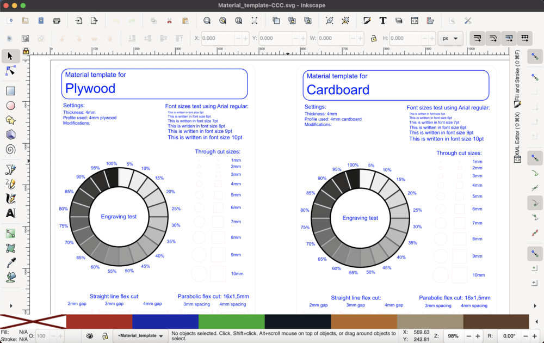Image resolution: width=544 pixels, height=343 pixels.
Task: Expand hidden tools in left toolbox
Action: 11,306
